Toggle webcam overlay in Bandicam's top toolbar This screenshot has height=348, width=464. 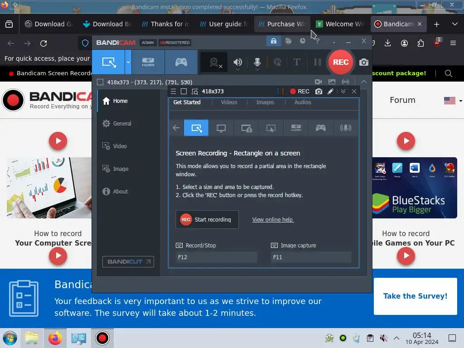(x=214, y=63)
